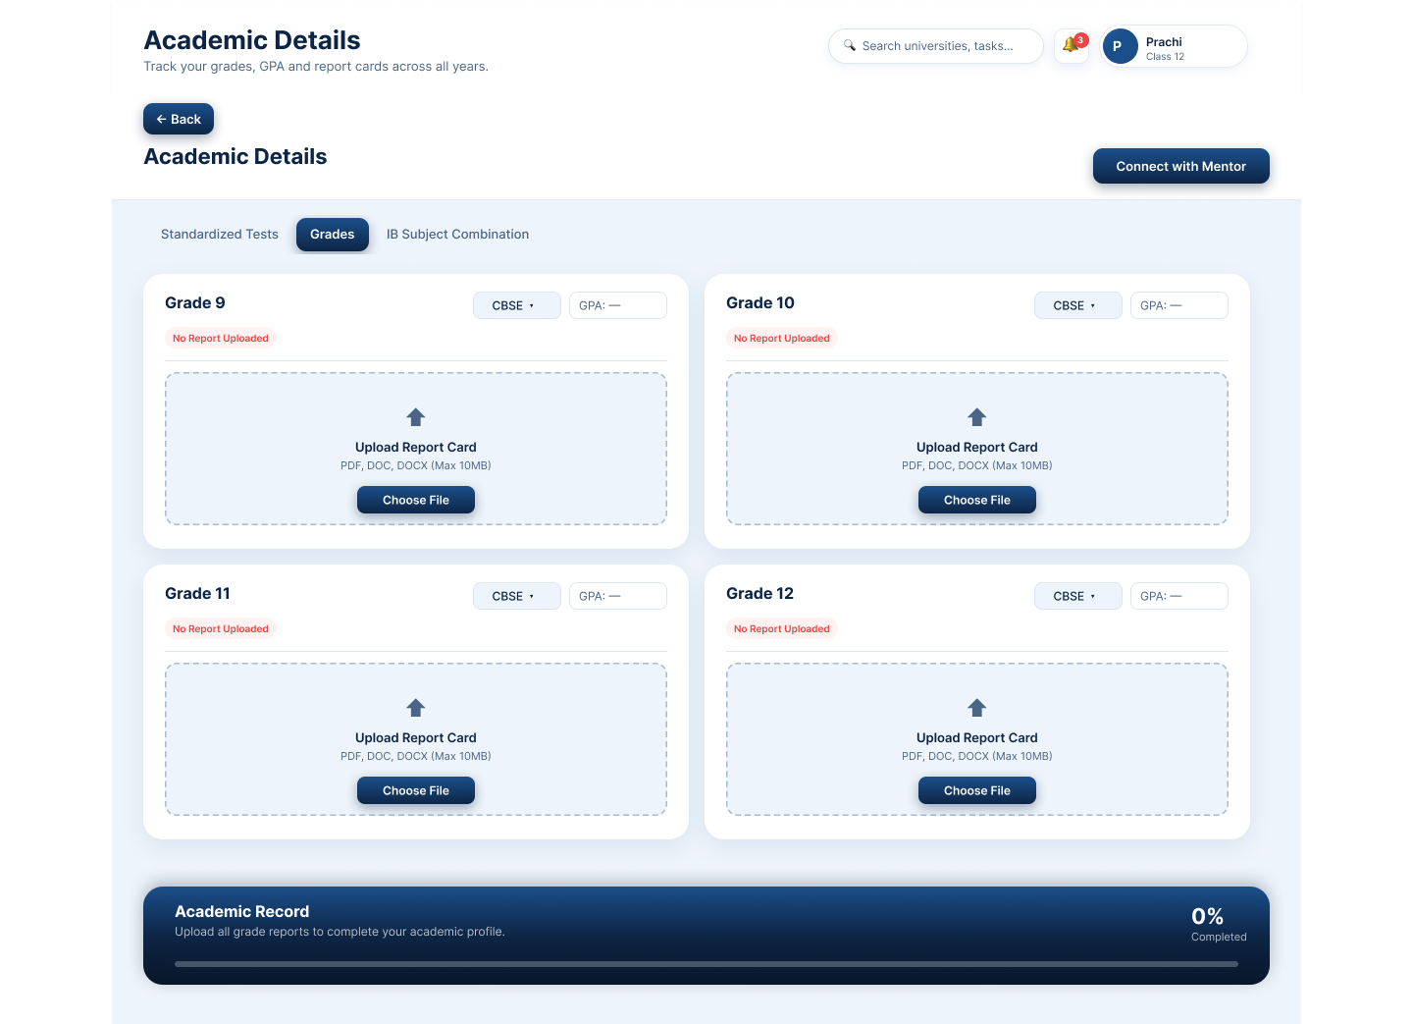Open the Grade 11 CBSE board dropdown
This screenshot has width=1413, height=1024.
coord(517,596)
